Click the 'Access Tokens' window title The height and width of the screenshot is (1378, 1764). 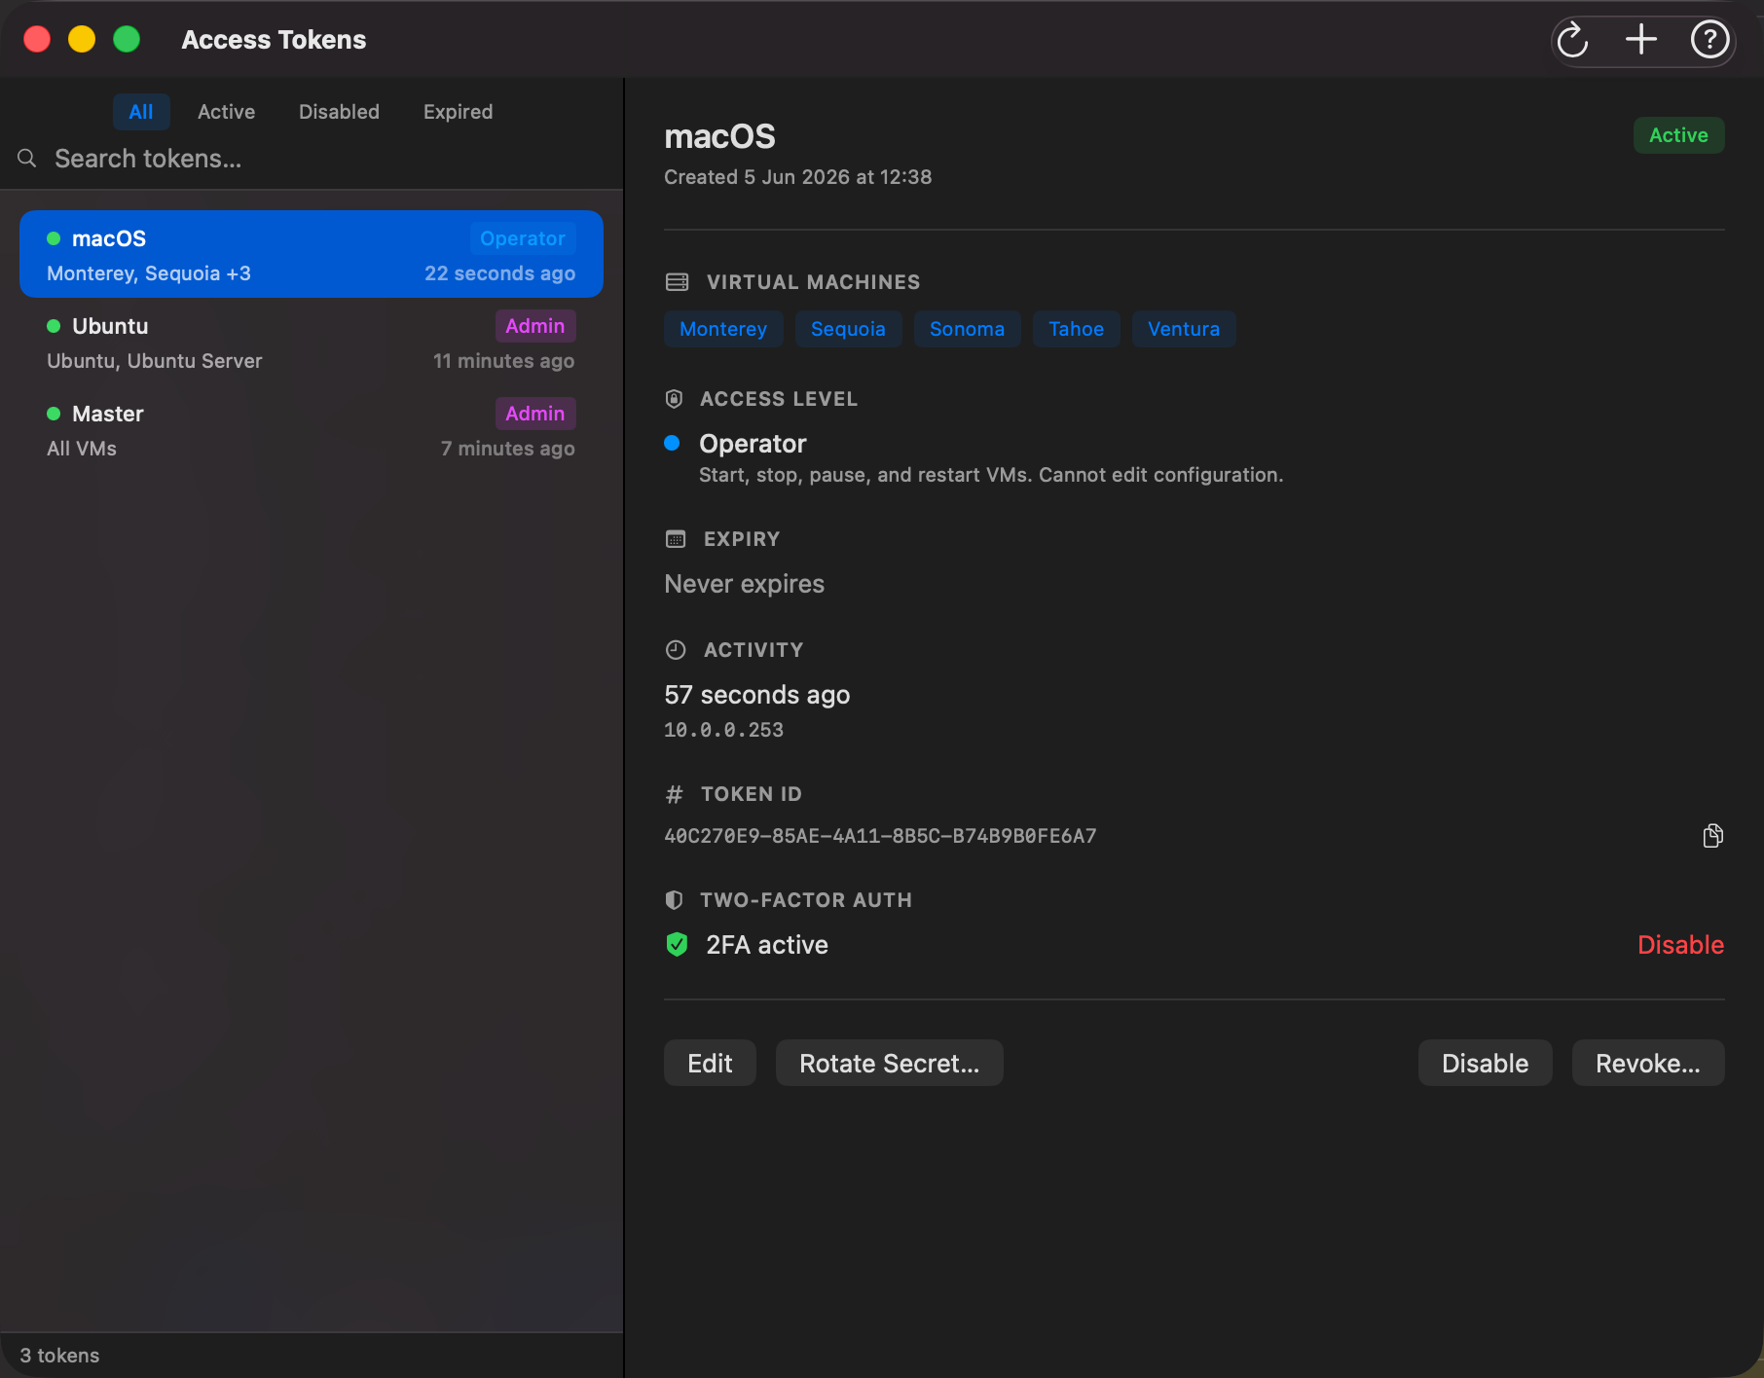[274, 40]
